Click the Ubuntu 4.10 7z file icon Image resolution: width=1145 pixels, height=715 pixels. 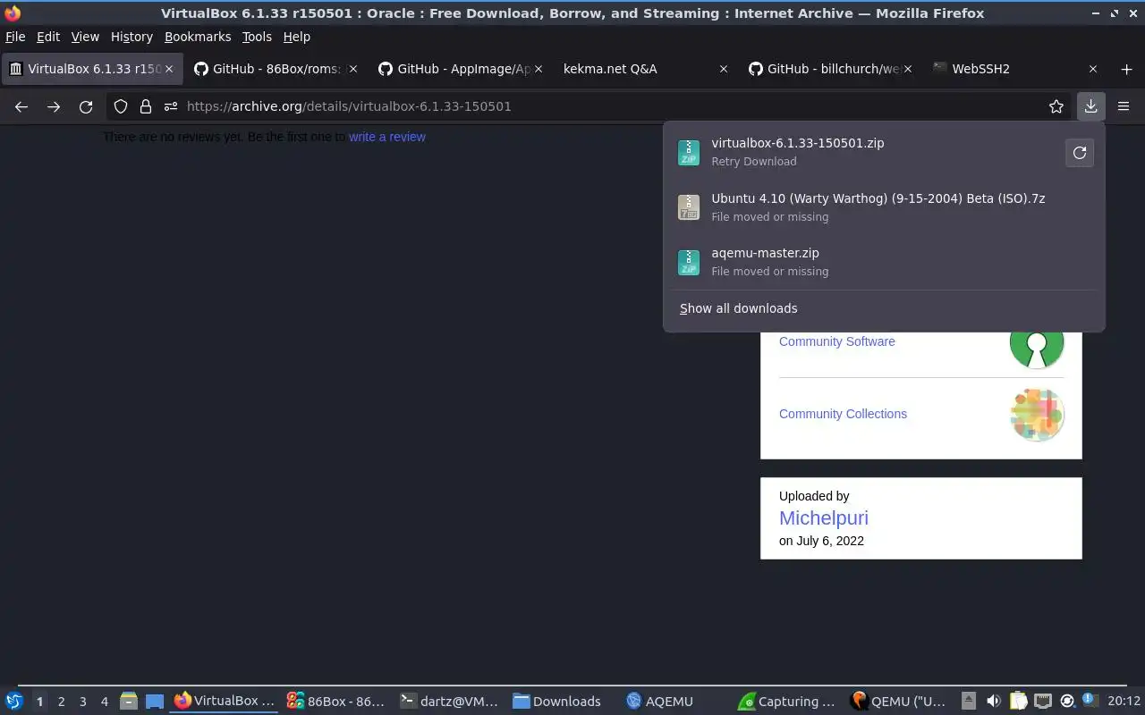coord(688,207)
